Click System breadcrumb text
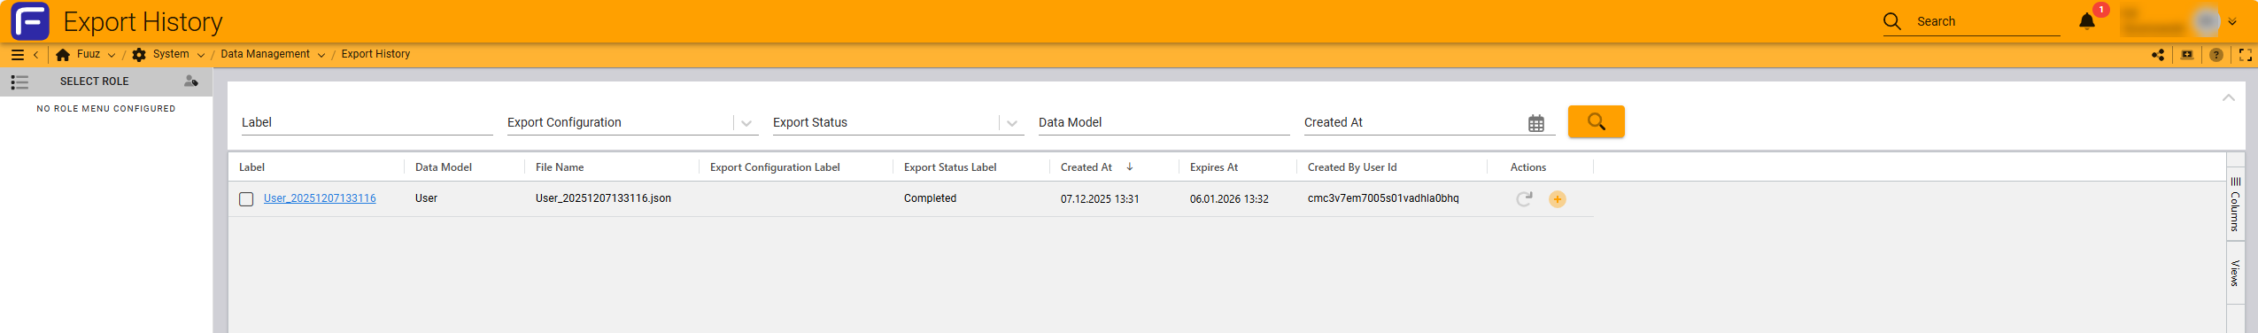Image resolution: width=2258 pixels, height=333 pixels. (171, 54)
